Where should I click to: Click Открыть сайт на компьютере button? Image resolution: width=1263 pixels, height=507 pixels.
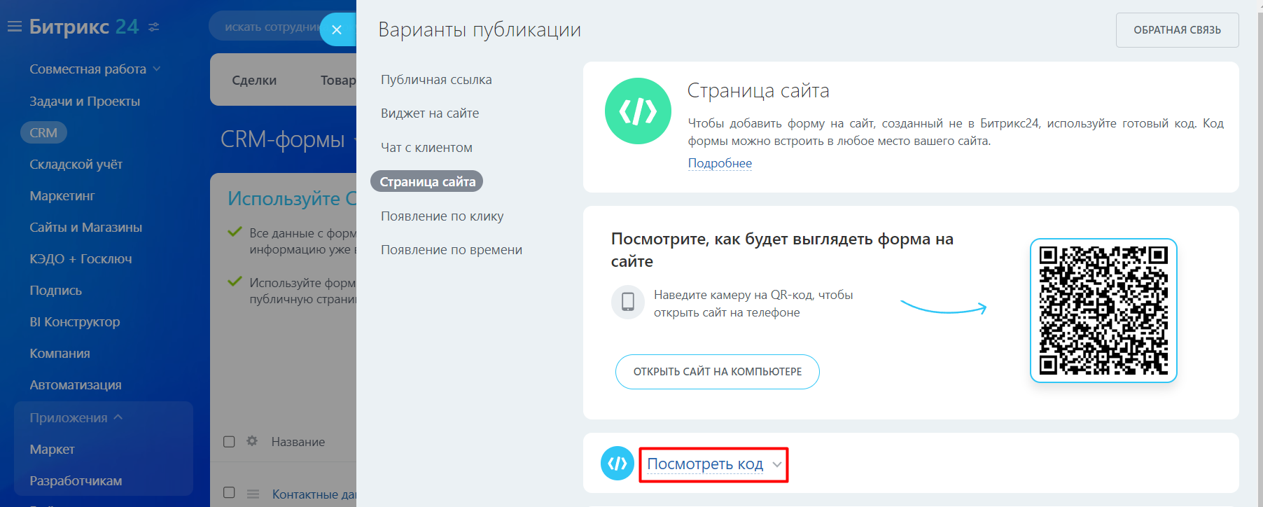point(717,372)
